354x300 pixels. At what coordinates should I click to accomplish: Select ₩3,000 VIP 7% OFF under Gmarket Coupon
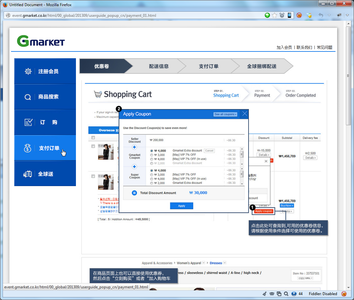152,155
